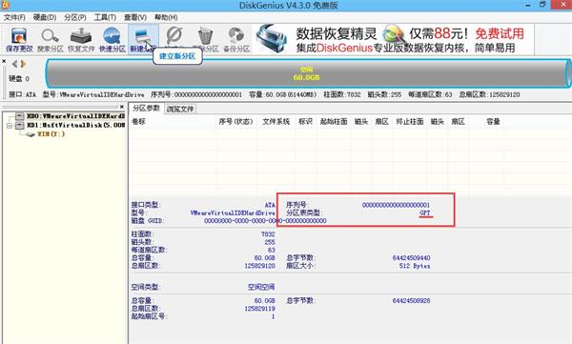Screen dimensions: 572x344
Task: Select HD0 VMwareVirtualIDEHardDrive in the tree
Action: coord(75,116)
